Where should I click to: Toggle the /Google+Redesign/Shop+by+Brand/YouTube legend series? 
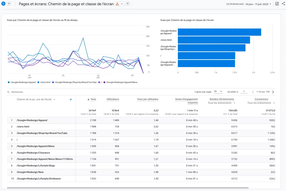coord(75,82)
